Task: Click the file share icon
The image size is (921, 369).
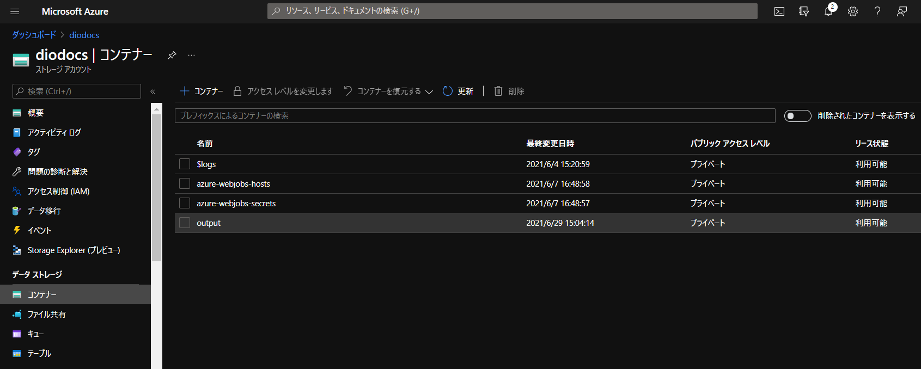Action: coord(17,315)
